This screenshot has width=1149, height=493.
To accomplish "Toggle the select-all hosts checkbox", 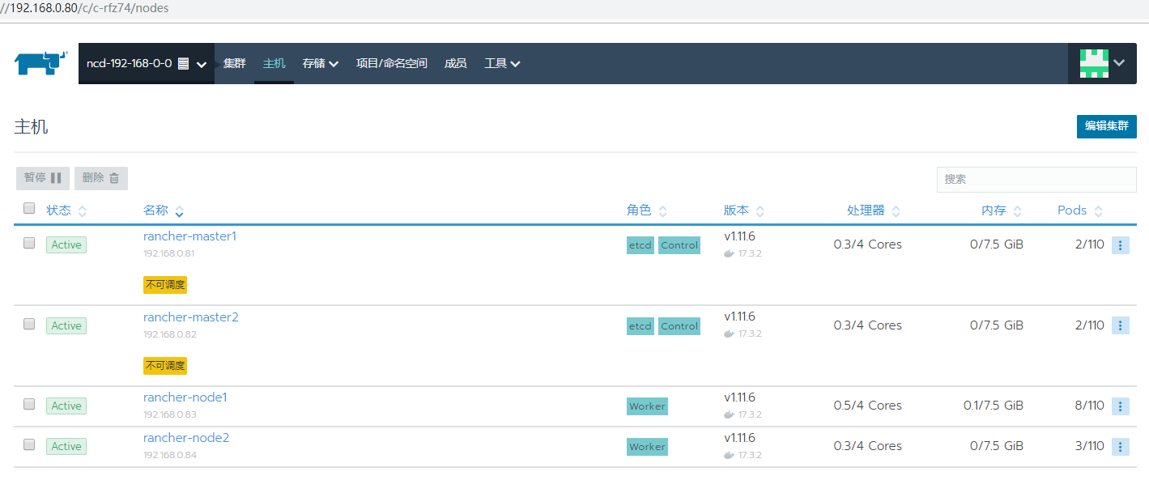I will (x=29, y=209).
